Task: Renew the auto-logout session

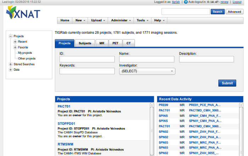Action: [x=224, y=2]
